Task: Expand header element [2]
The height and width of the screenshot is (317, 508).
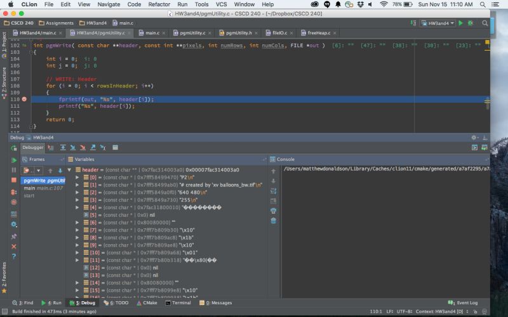Action: point(77,193)
